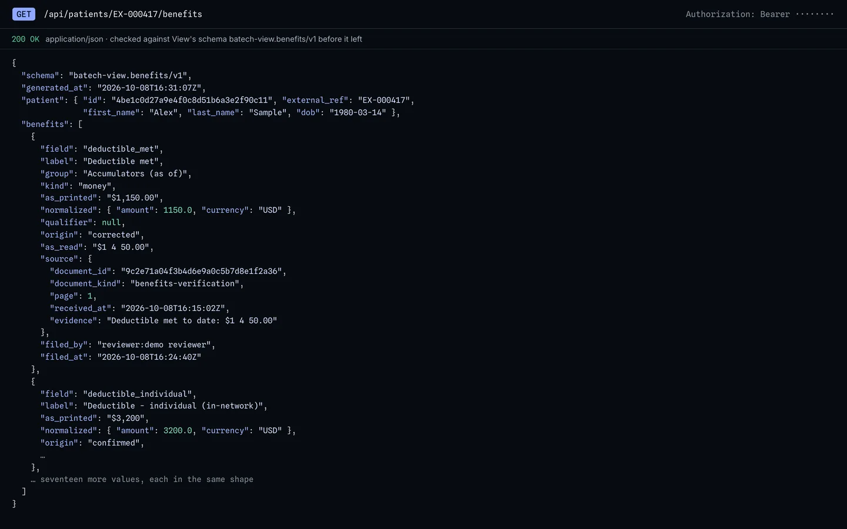The image size is (847, 529).
Task: Select the "batech-view.benefits/v1" schema value
Action: click(128, 75)
